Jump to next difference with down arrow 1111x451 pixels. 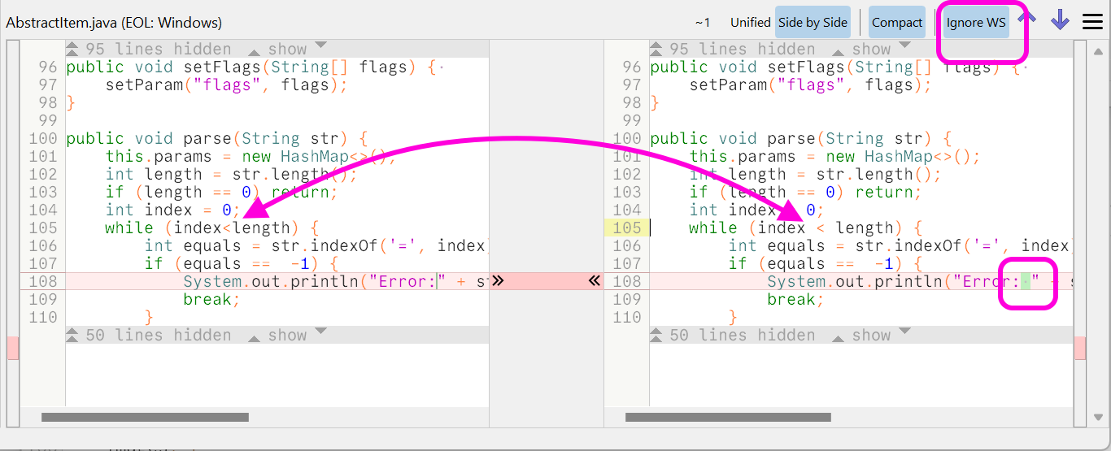(x=1060, y=20)
